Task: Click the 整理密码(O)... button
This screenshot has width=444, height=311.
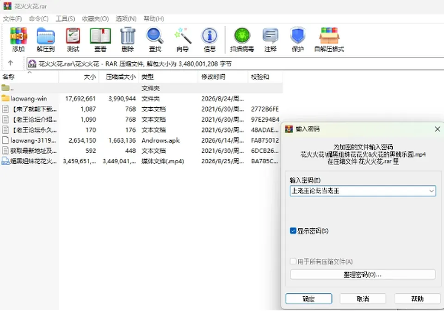Action: 363,274
